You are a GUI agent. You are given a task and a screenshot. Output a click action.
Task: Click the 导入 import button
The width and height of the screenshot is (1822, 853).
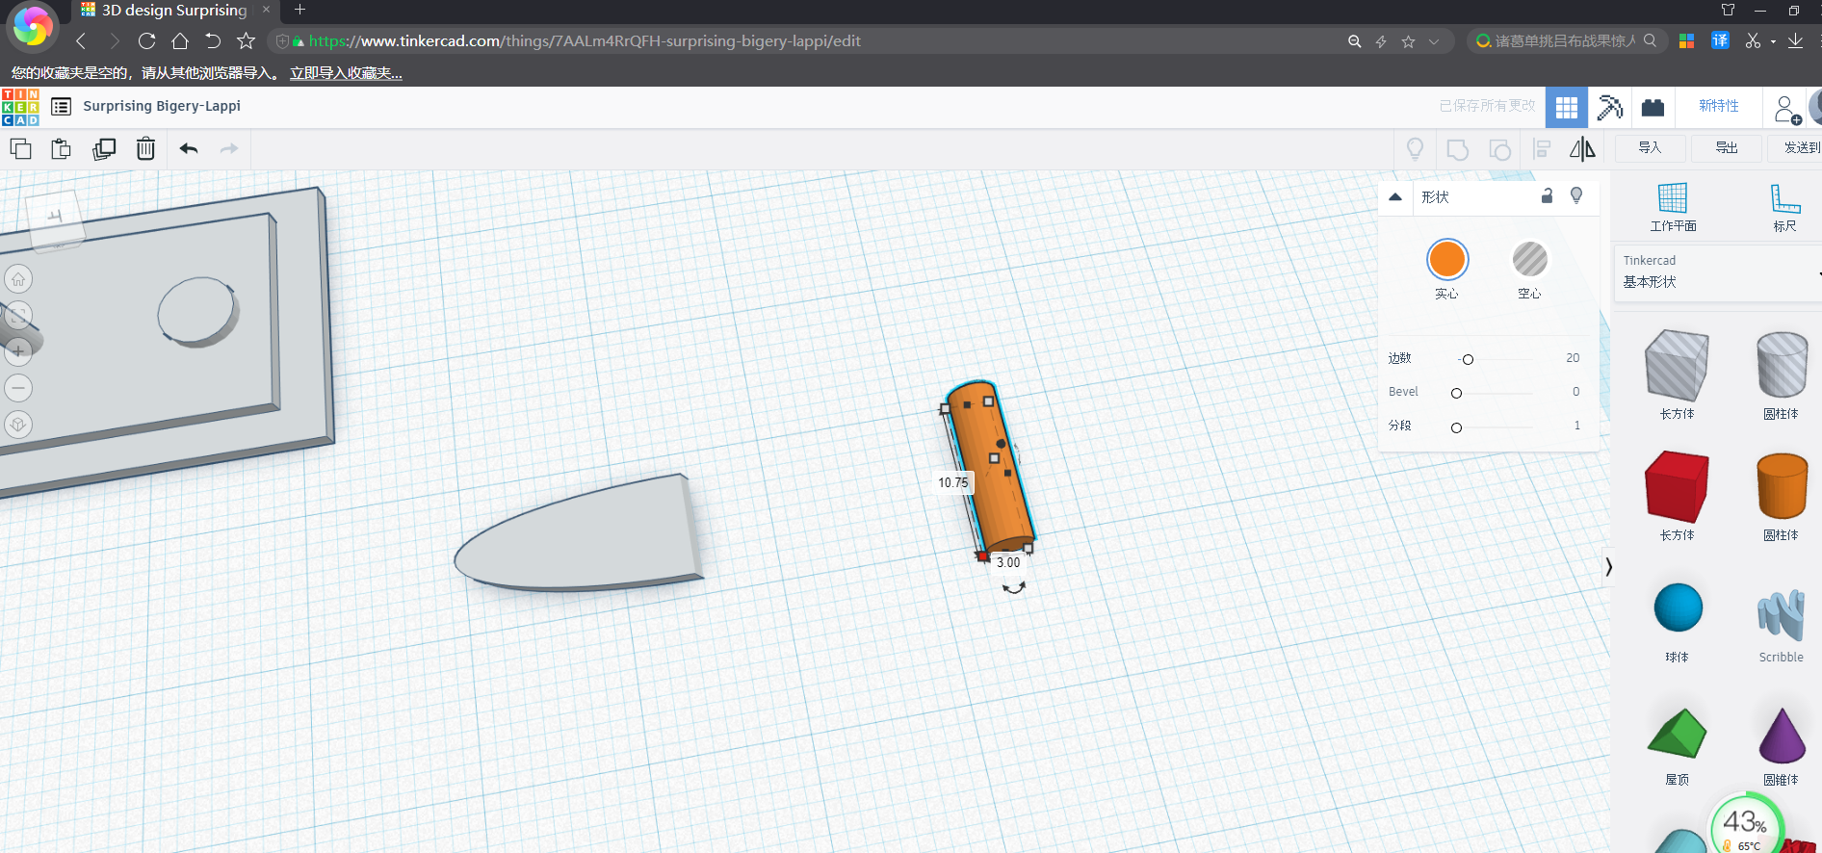(x=1650, y=147)
